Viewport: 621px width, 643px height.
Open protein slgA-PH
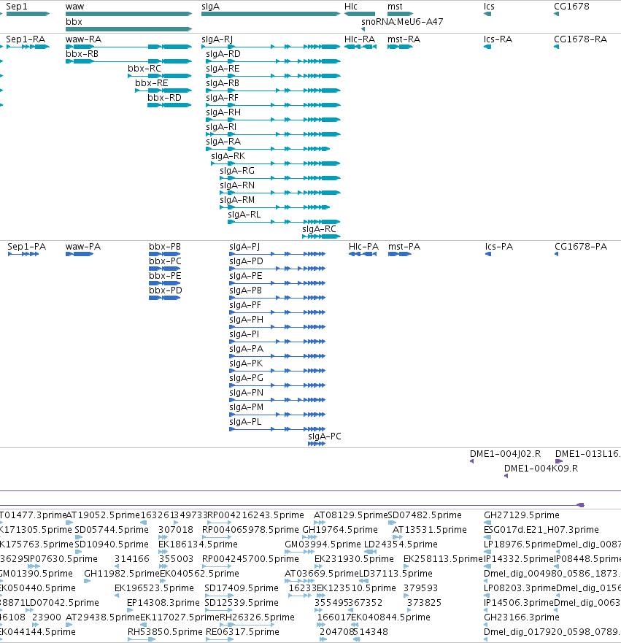(x=277, y=327)
